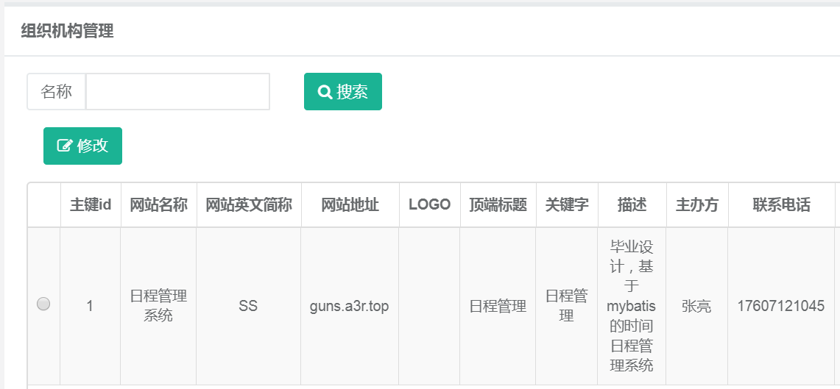Click the pencil edit icon on 修改 button
This screenshot has height=389, width=840.
[65, 146]
